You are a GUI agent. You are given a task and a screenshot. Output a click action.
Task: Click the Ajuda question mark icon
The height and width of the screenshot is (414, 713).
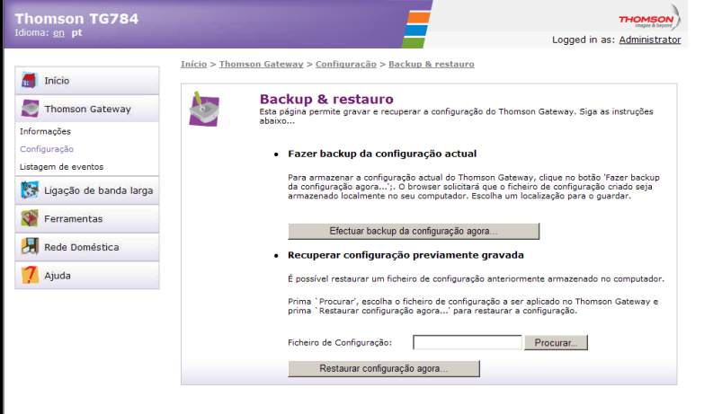[x=30, y=276]
